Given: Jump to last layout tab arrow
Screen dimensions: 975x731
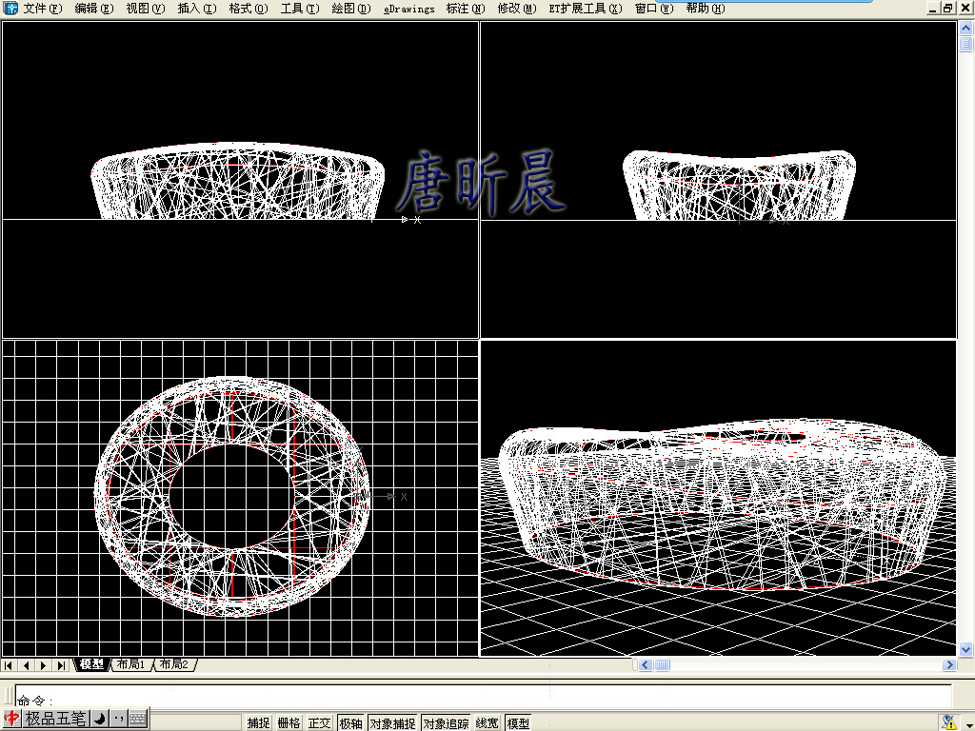Looking at the screenshot, I should (x=61, y=665).
